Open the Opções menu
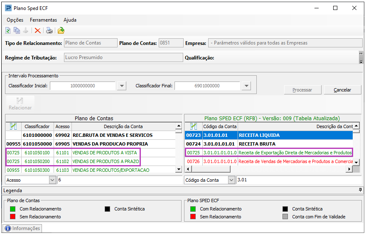Viewport: 366px width, 235px height. [15, 20]
